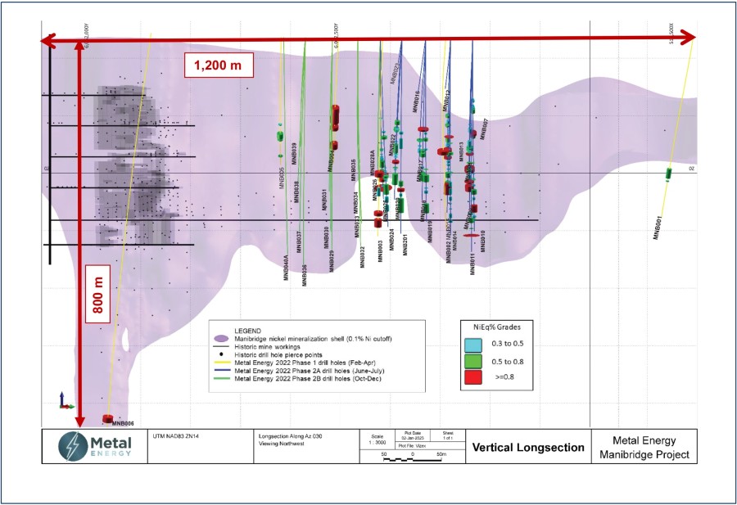
Task: Click 'Historic mine workings' legend entry
Action: pyautogui.click(x=267, y=347)
